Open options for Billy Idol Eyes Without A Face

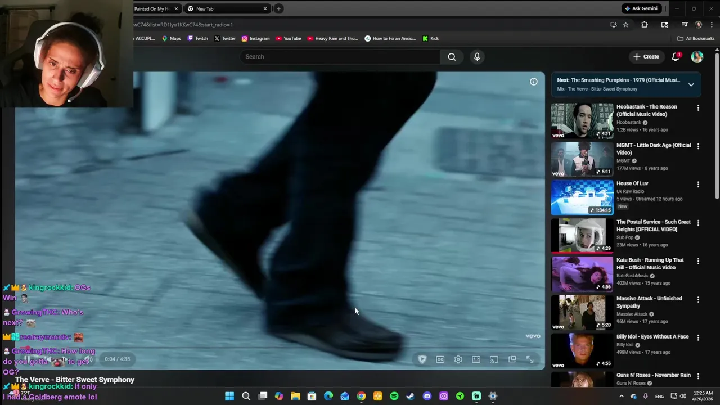coord(698,337)
